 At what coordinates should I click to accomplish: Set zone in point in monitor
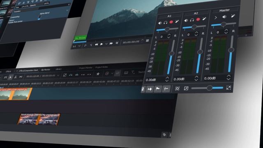pyautogui.click(x=85, y=45)
